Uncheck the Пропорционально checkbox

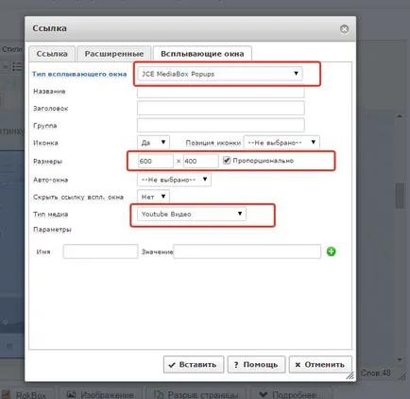coord(227,160)
